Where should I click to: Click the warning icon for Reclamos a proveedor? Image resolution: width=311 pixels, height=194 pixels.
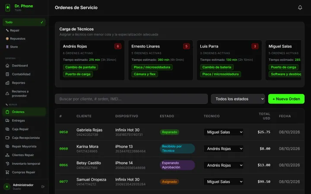click(x=7, y=94)
